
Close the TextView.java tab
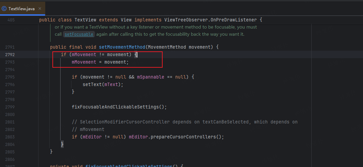[40, 9]
